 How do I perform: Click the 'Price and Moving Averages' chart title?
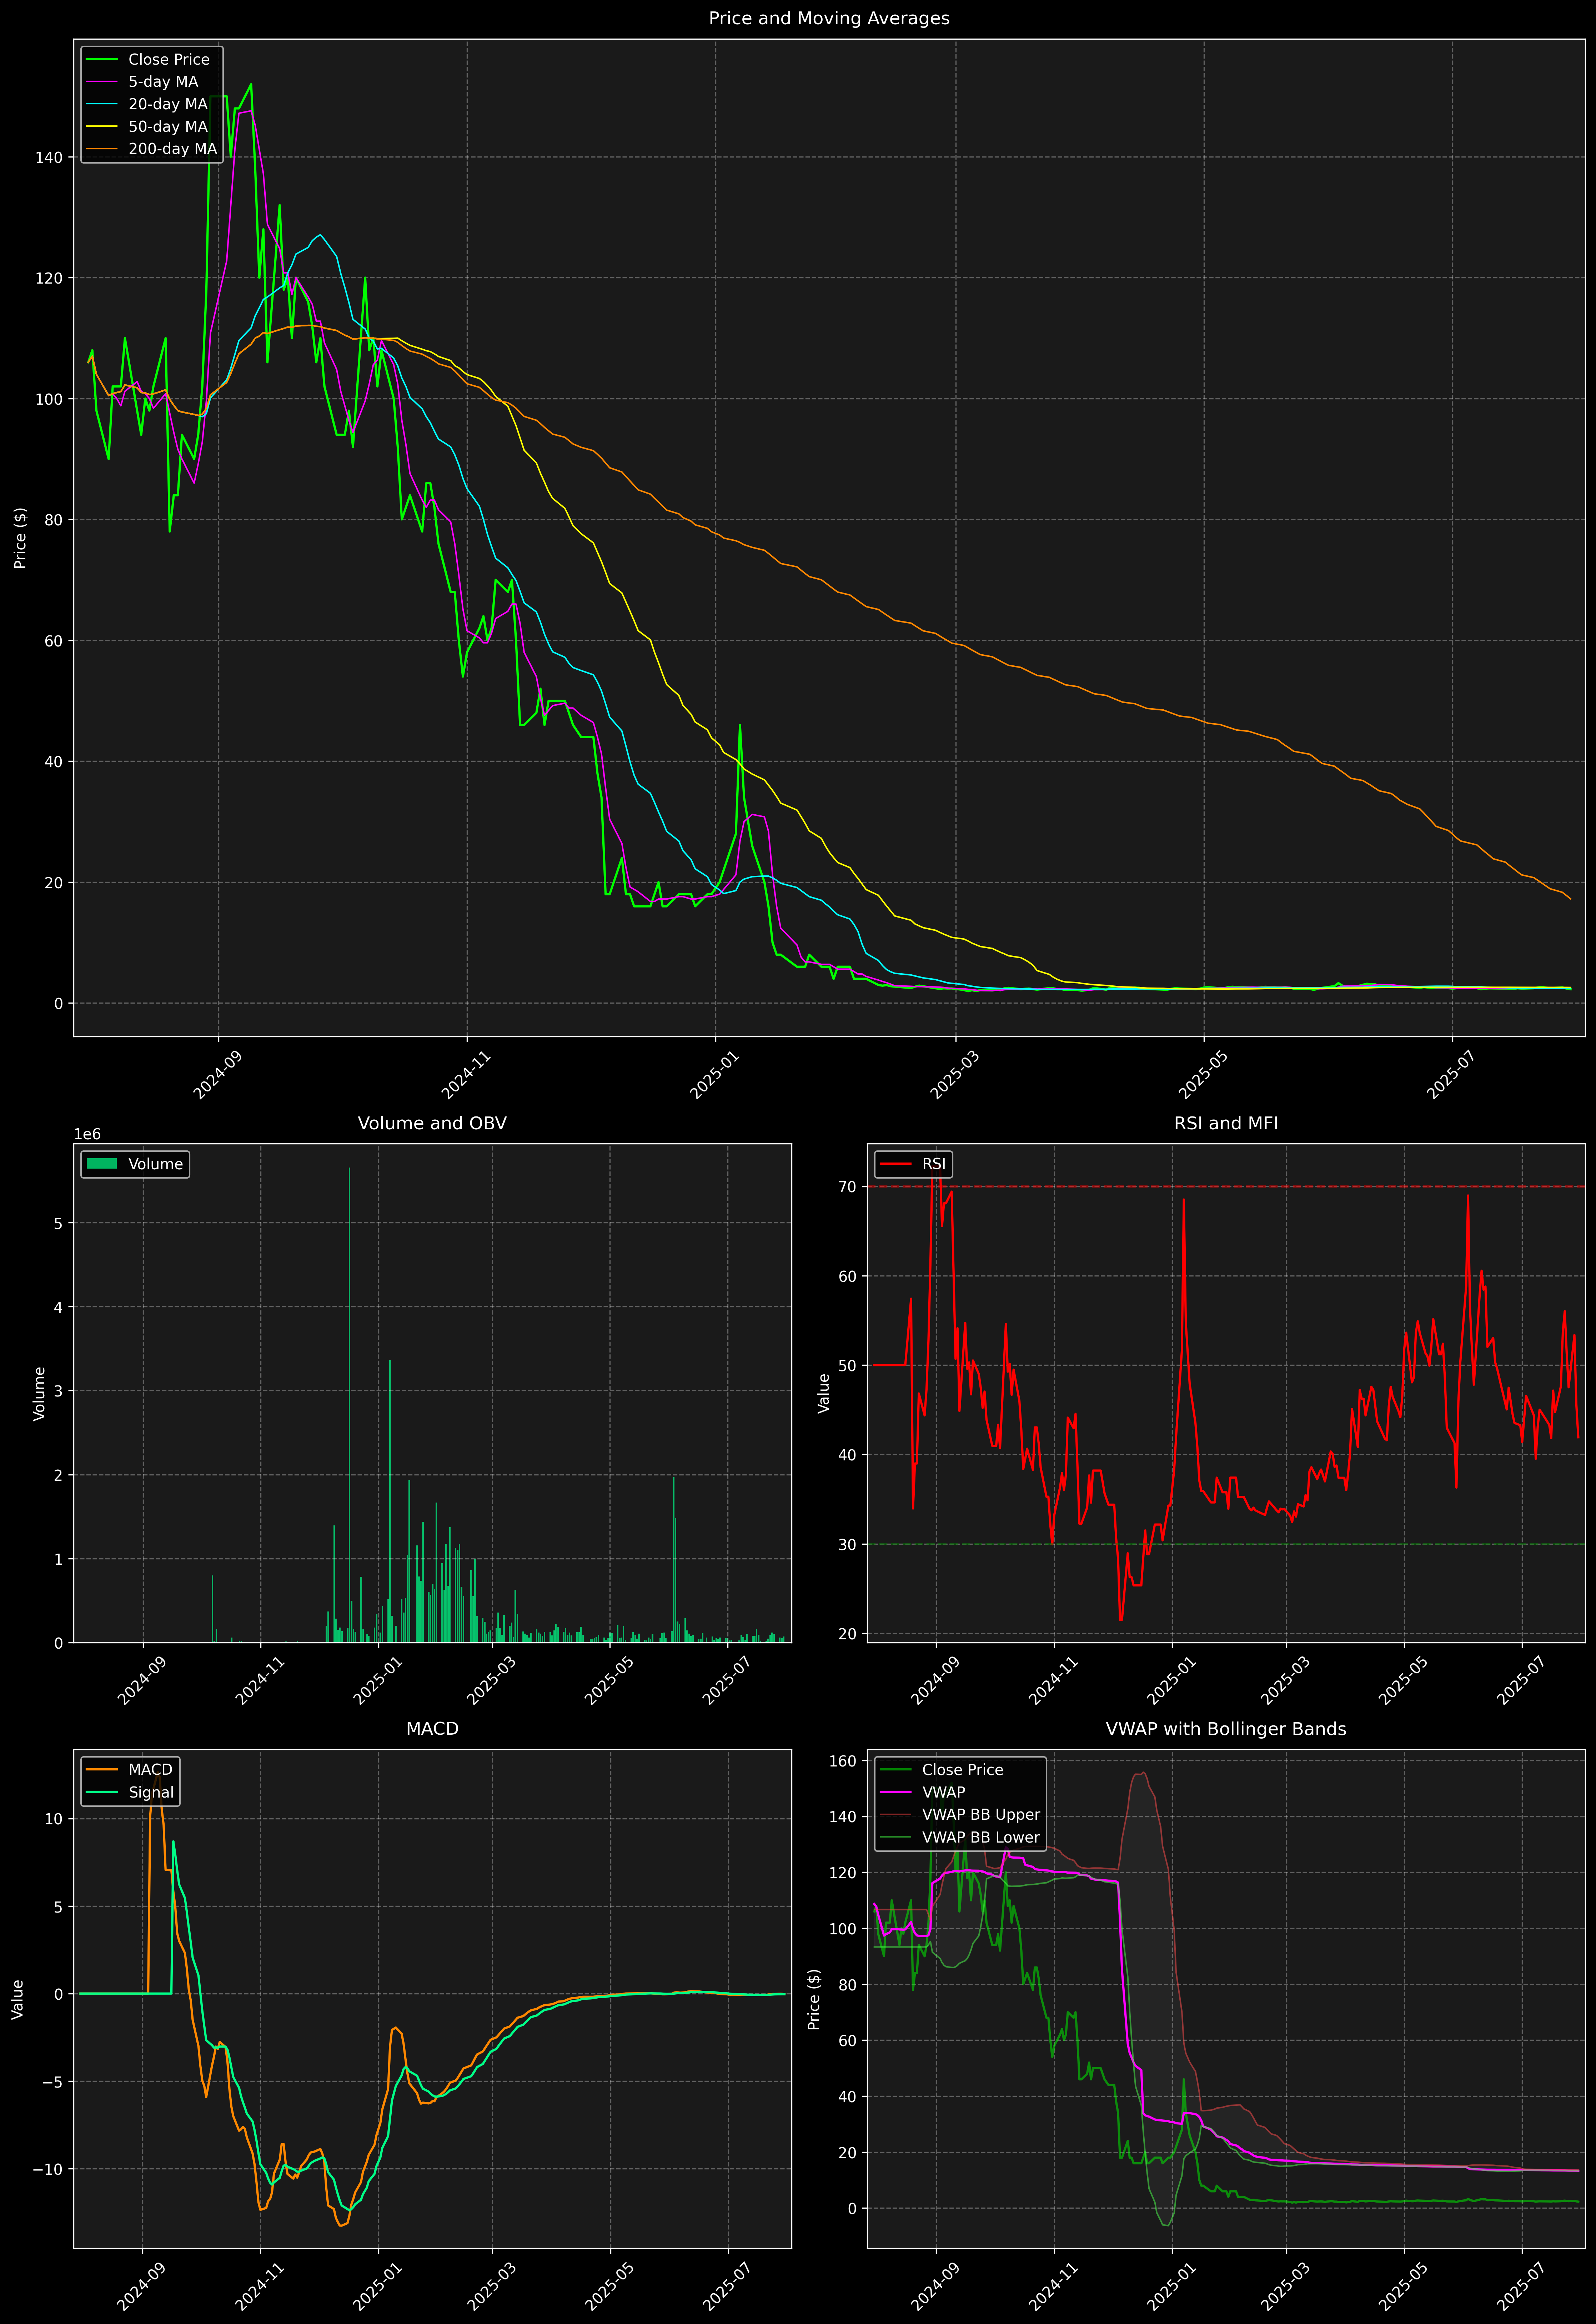point(829,18)
